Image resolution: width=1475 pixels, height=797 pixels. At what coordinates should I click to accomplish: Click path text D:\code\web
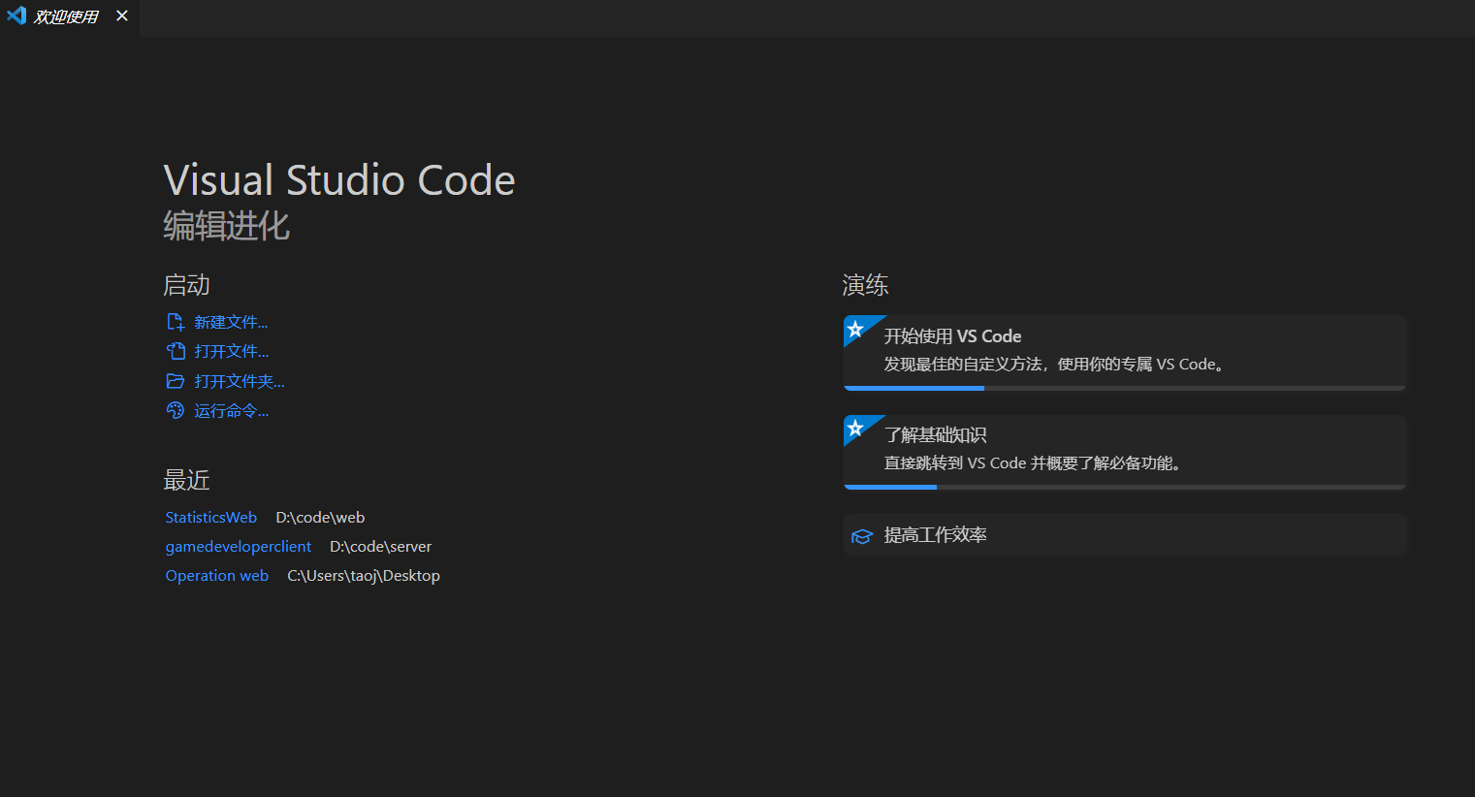point(320,518)
